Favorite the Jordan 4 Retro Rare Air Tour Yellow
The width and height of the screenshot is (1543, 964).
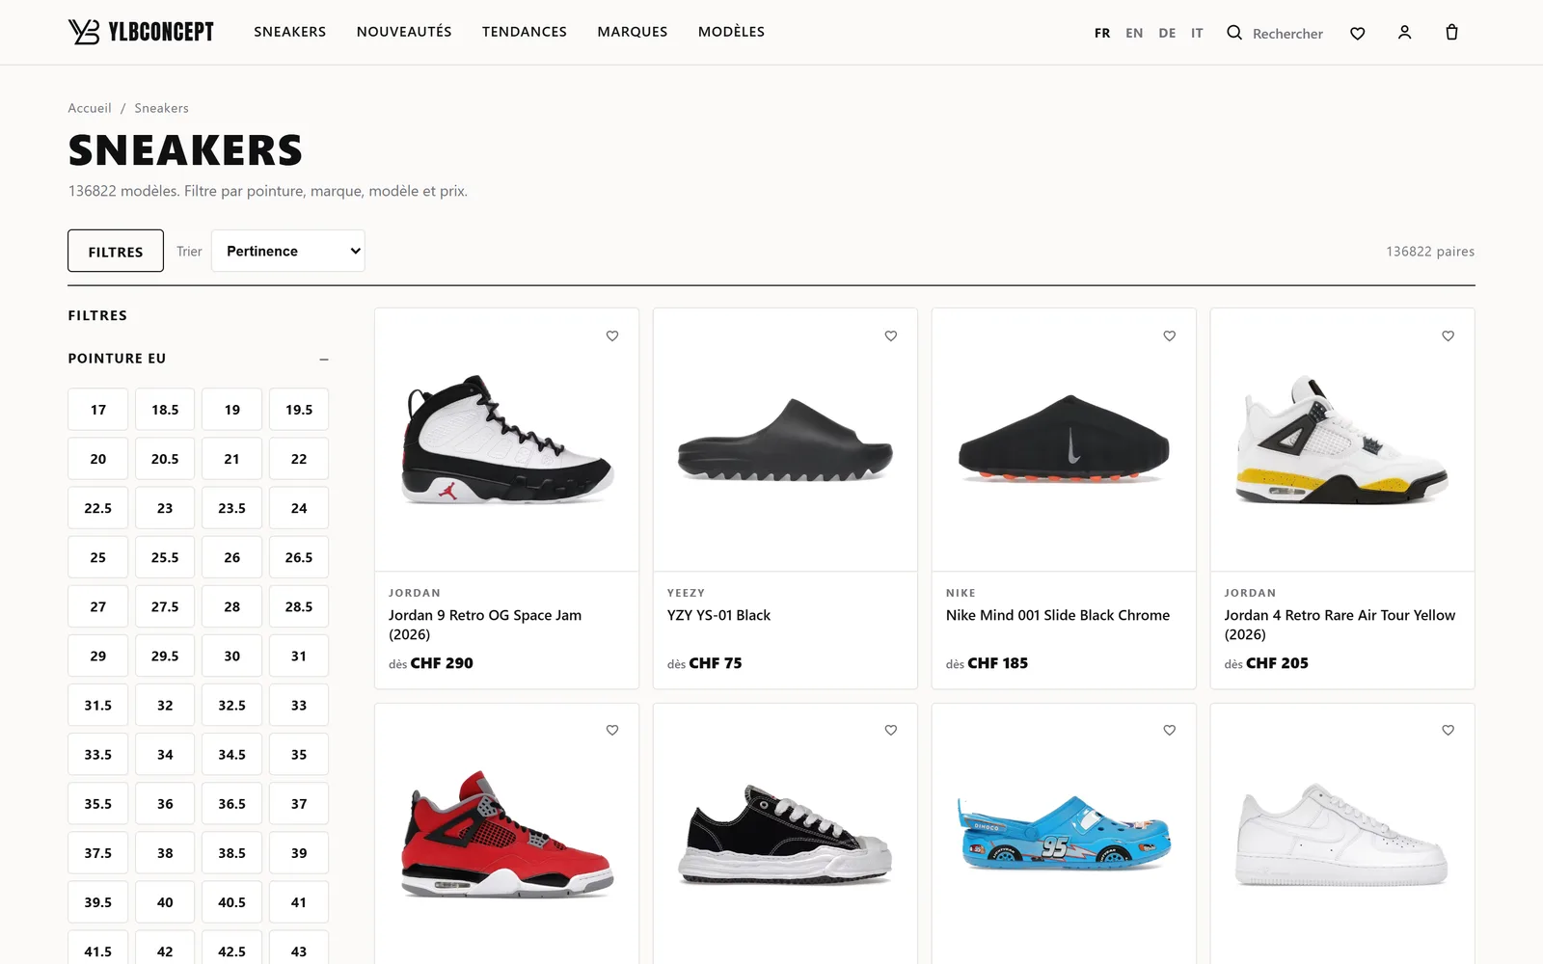click(x=1448, y=335)
